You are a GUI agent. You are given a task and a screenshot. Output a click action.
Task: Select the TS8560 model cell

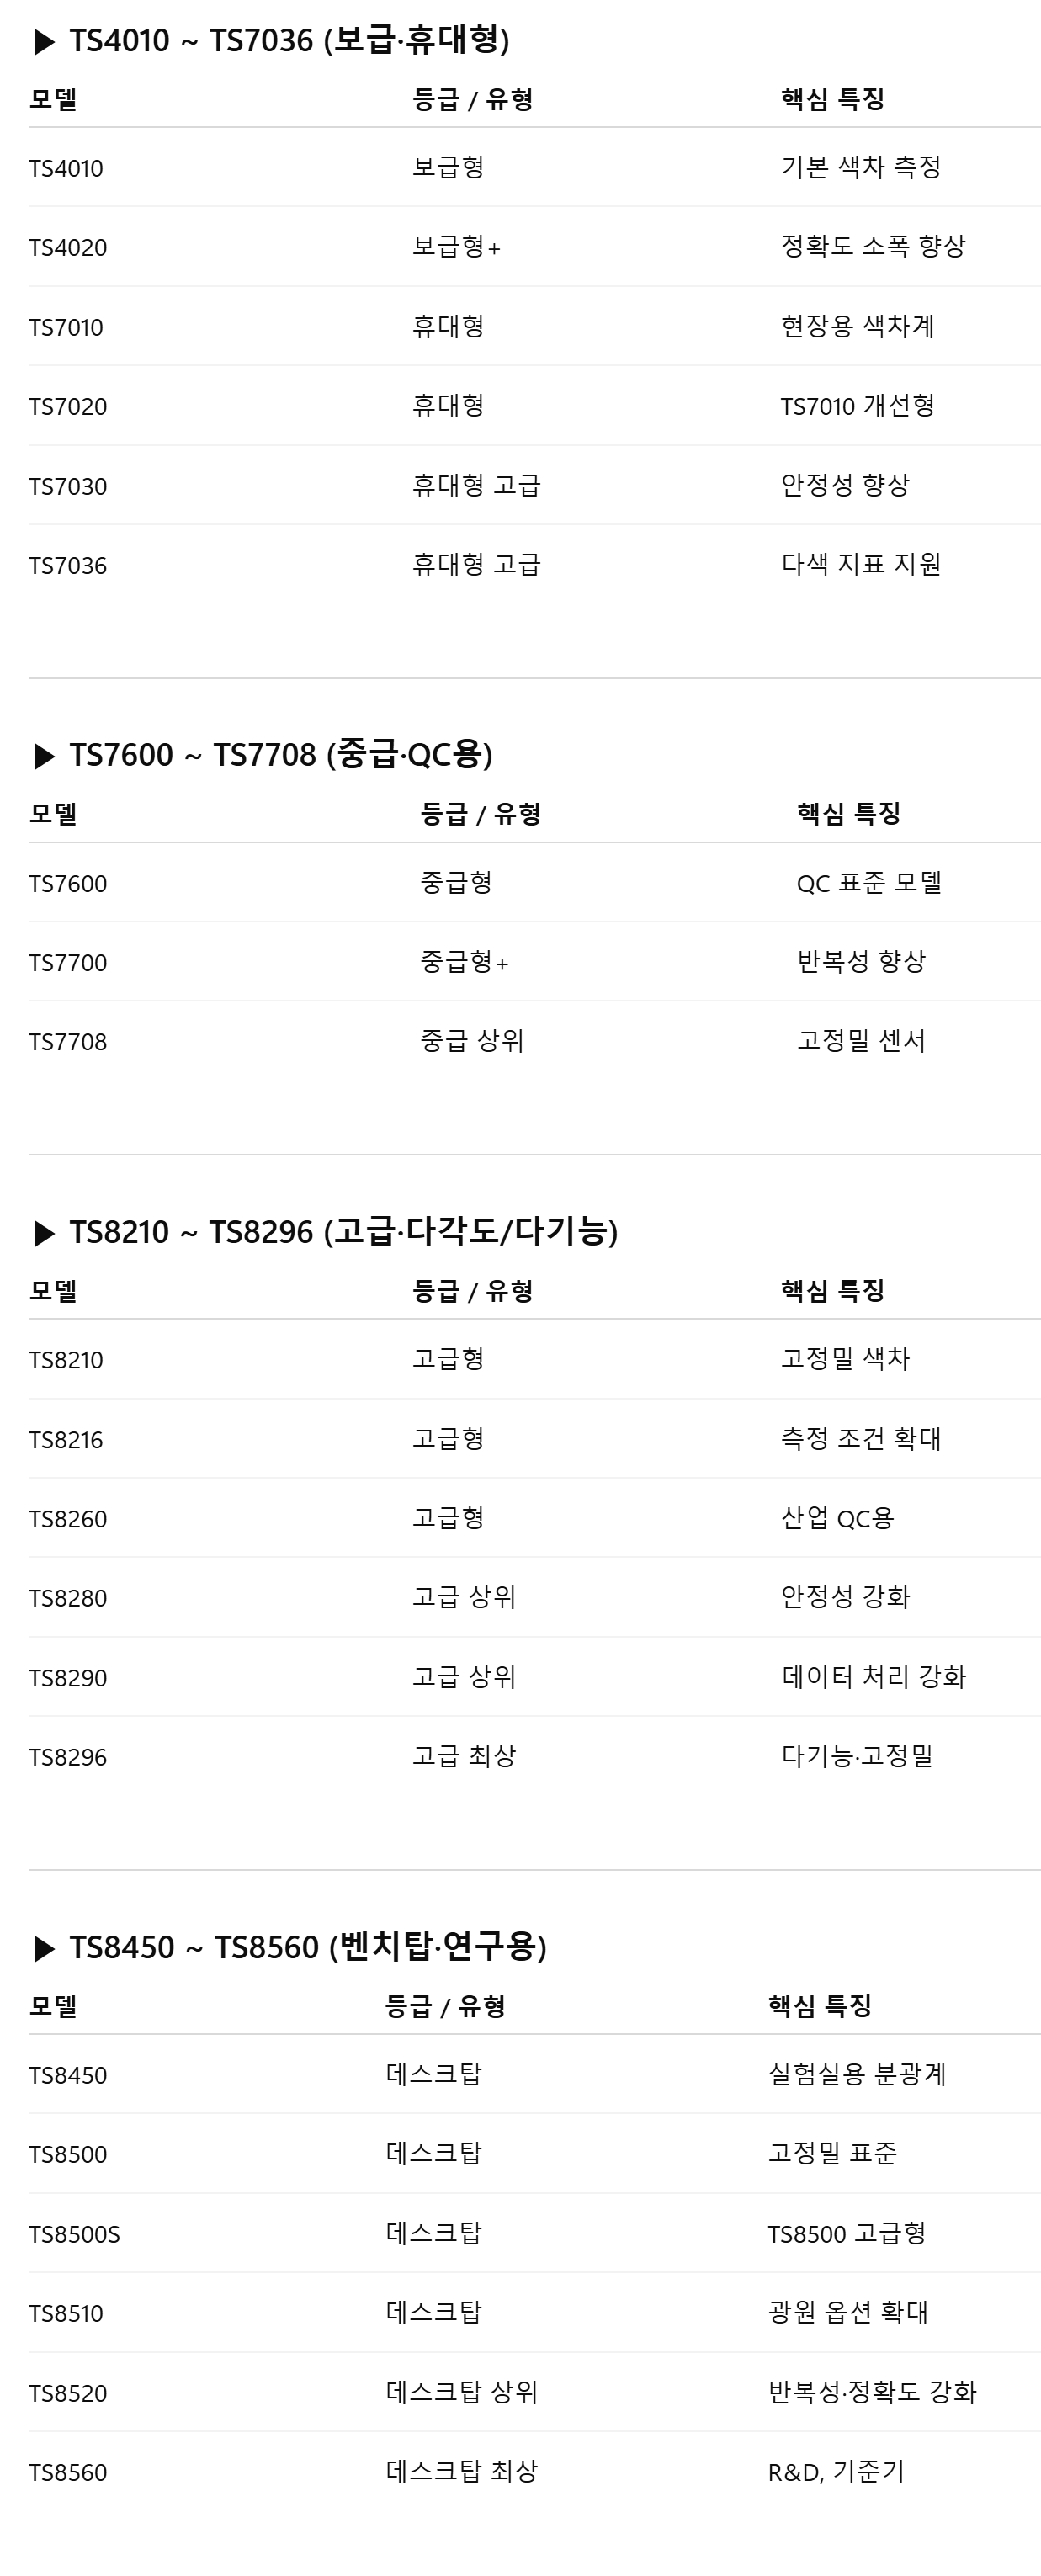[x=68, y=2473]
